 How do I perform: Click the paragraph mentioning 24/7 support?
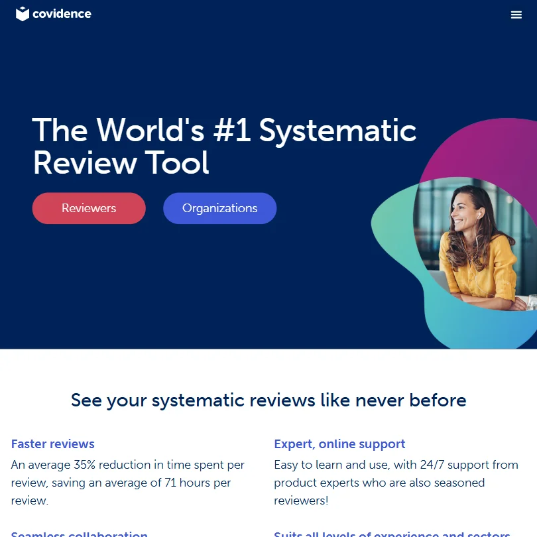[x=396, y=483]
